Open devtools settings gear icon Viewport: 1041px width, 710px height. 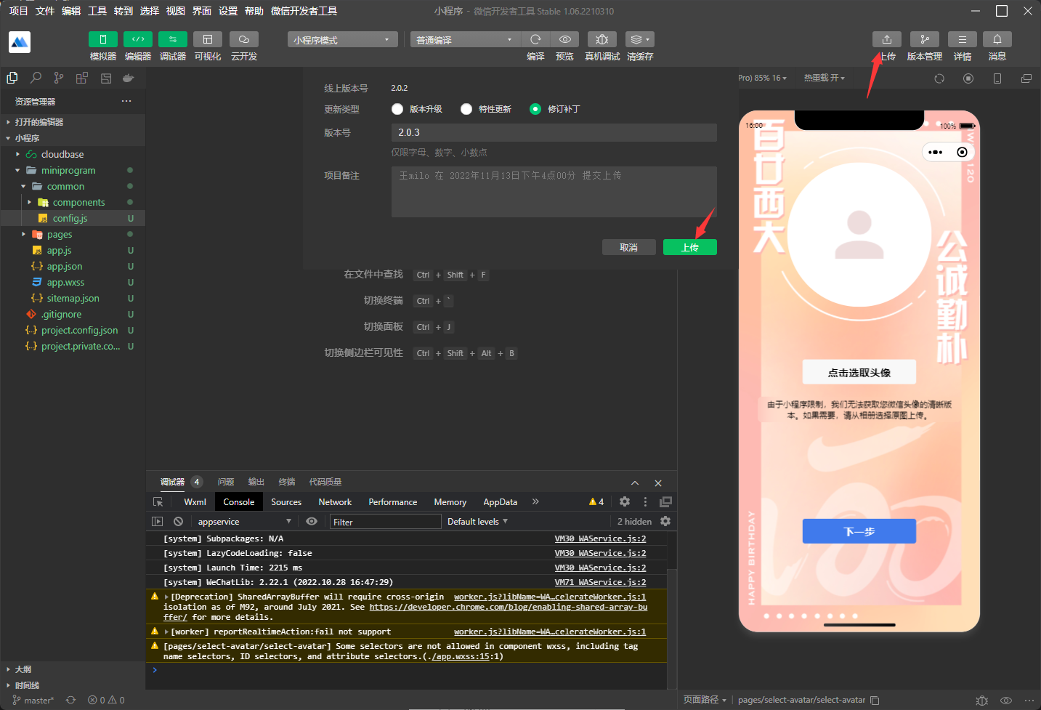pyautogui.click(x=625, y=501)
